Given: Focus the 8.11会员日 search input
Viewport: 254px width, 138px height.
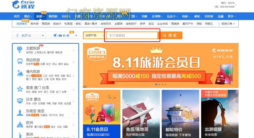Looking at the screenshot, I should 132,35.
